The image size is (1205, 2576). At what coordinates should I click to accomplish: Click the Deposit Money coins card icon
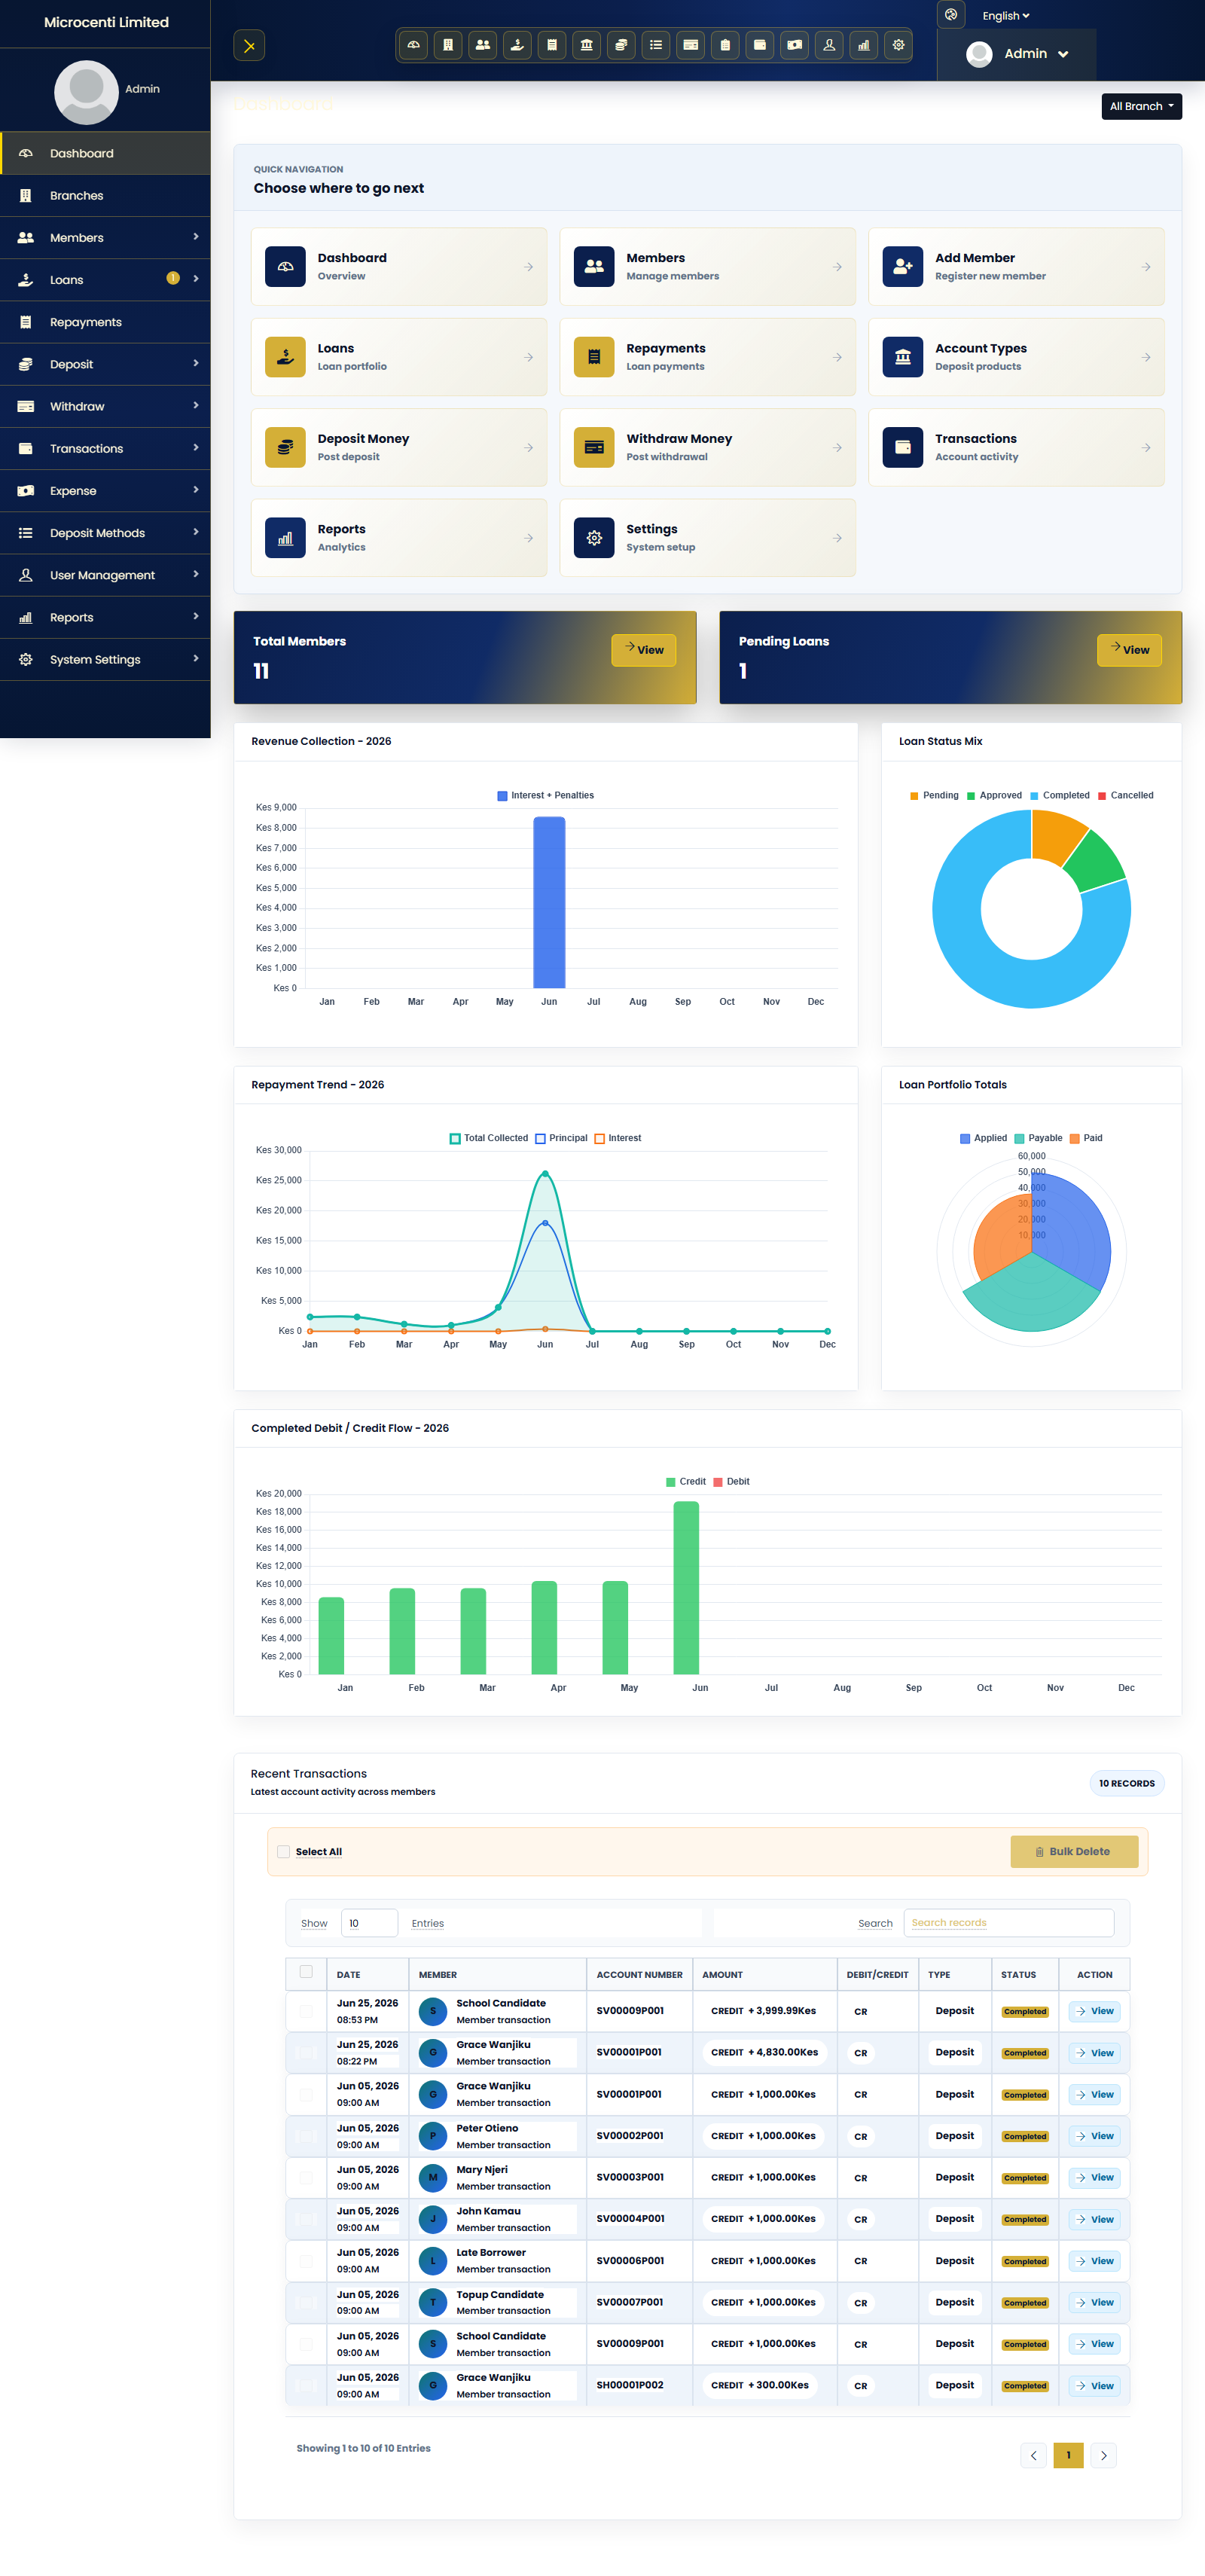pos(285,447)
